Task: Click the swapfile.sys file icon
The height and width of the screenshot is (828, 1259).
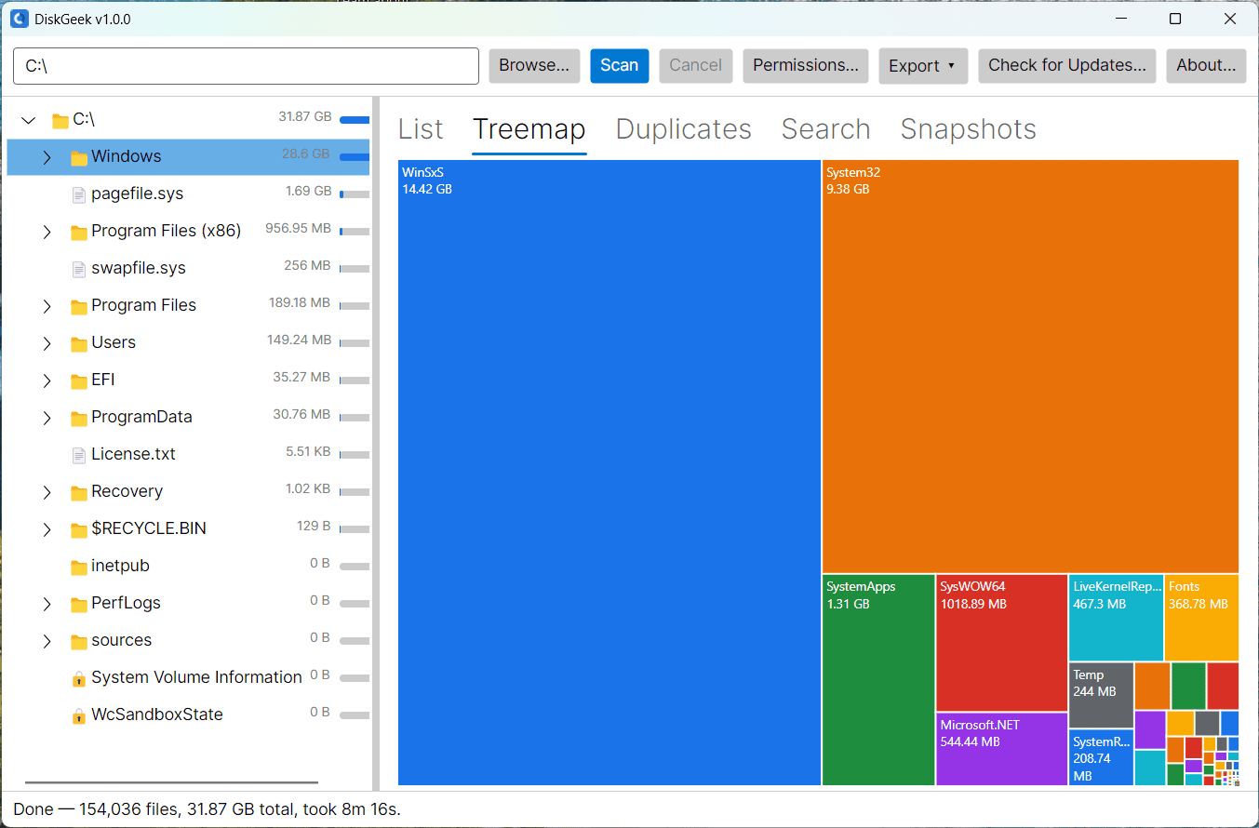Action: click(x=79, y=268)
